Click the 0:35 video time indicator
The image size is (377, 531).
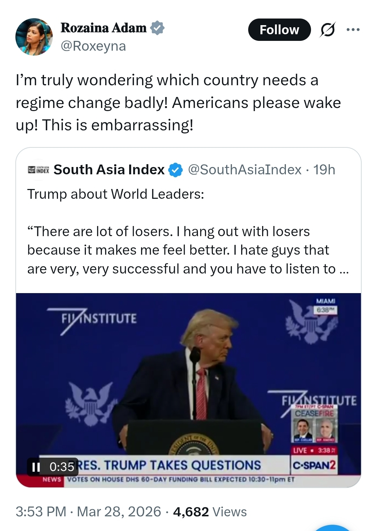62,467
